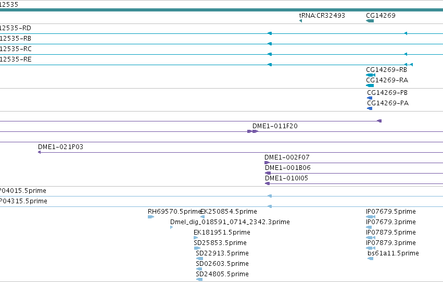Image resolution: width=443 pixels, height=282 pixels.
Task: Select the DME1-002F07 label
Action: (x=287, y=157)
